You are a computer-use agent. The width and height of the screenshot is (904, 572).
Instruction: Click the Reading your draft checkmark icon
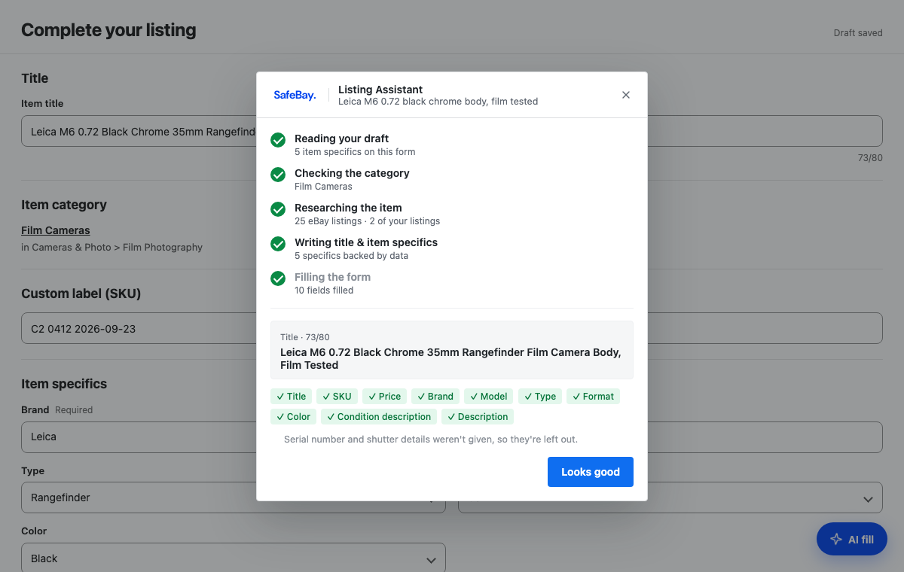[x=278, y=140]
